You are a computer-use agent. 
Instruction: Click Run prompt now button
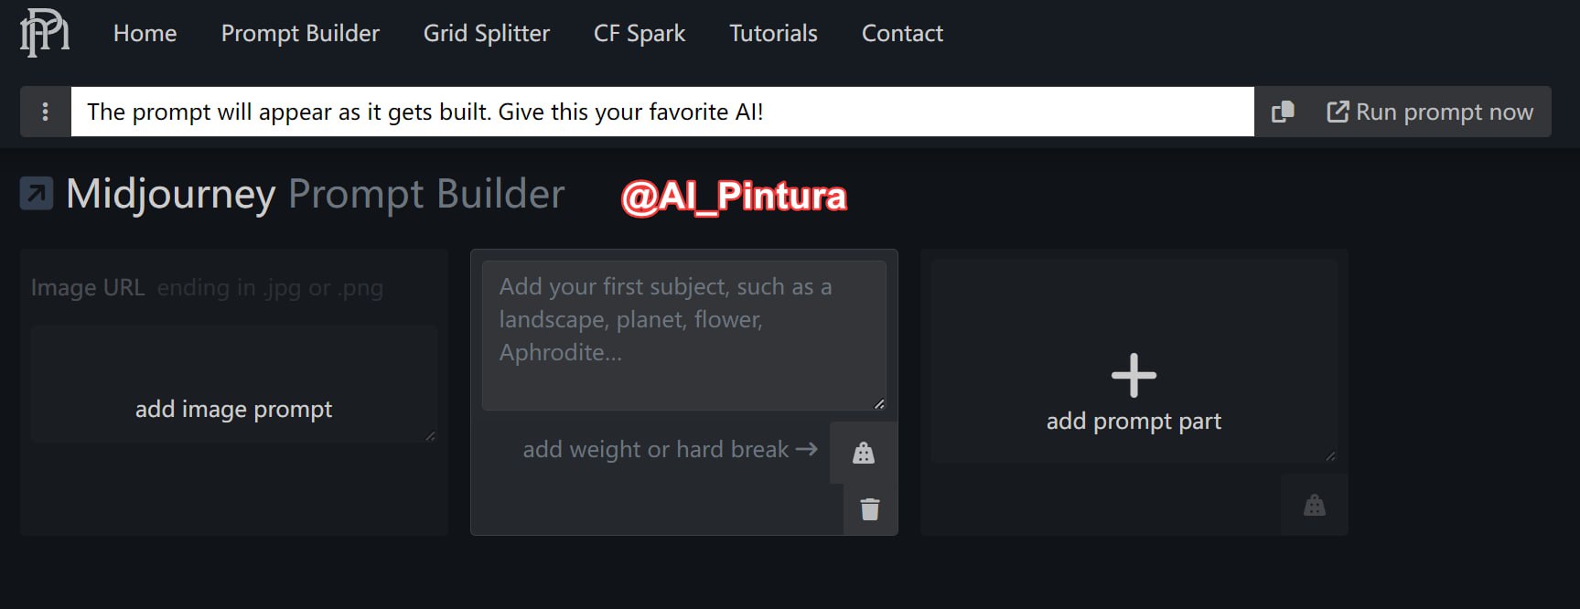(1430, 112)
